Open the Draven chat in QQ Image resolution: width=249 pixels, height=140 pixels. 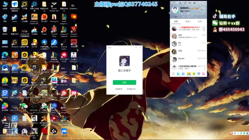[188, 59]
